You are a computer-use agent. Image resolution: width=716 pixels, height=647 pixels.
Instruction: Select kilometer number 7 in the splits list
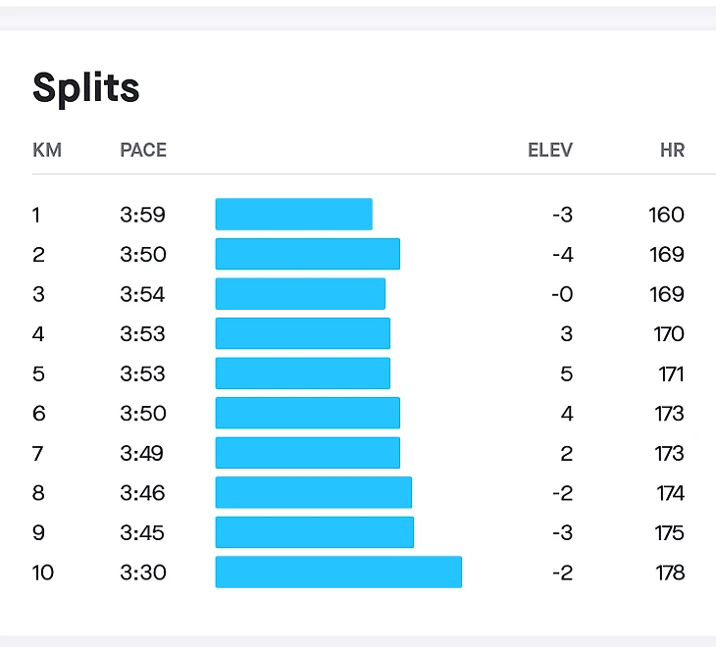[x=38, y=453]
